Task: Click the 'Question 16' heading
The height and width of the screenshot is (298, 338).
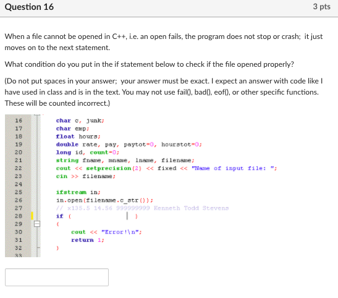Action: pyautogui.click(x=29, y=7)
